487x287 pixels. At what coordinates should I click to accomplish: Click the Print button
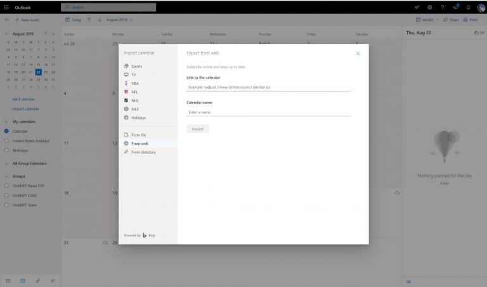pyautogui.click(x=471, y=20)
